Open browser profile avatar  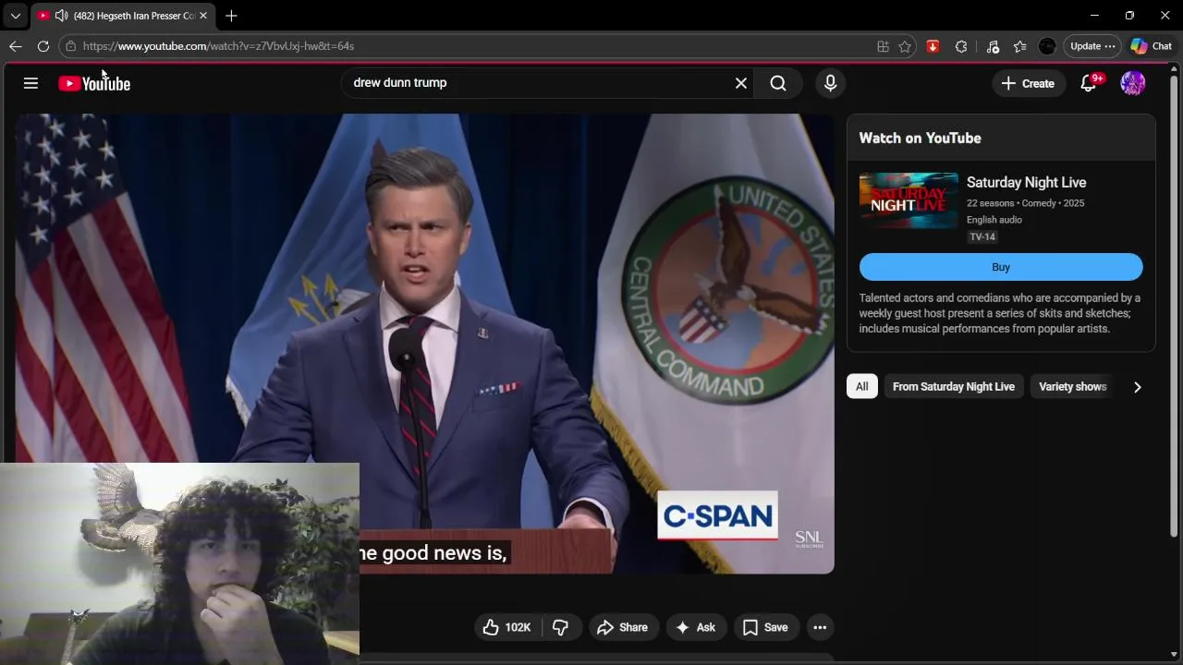tap(1047, 46)
